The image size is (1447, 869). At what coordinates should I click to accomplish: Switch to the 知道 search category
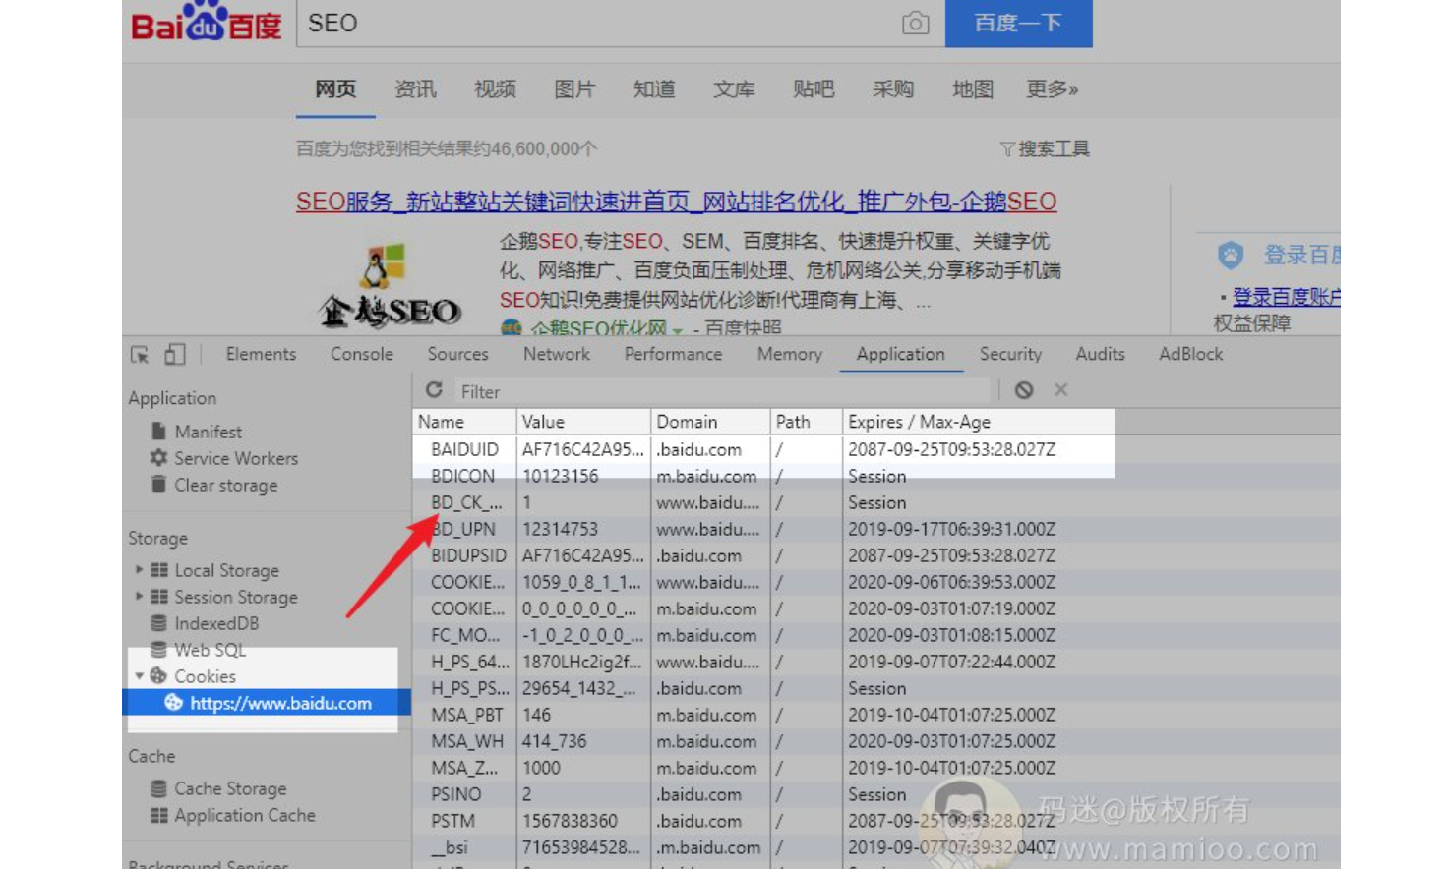click(654, 89)
